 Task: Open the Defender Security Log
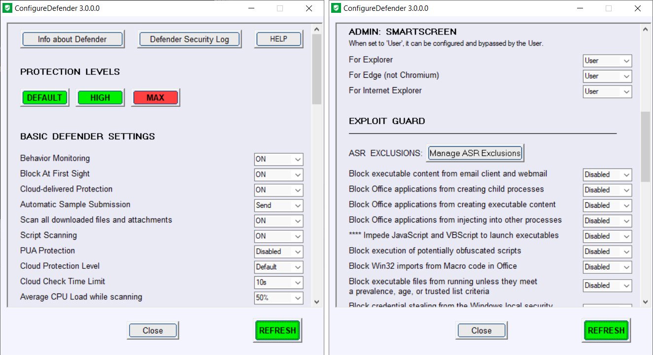pyautogui.click(x=190, y=39)
